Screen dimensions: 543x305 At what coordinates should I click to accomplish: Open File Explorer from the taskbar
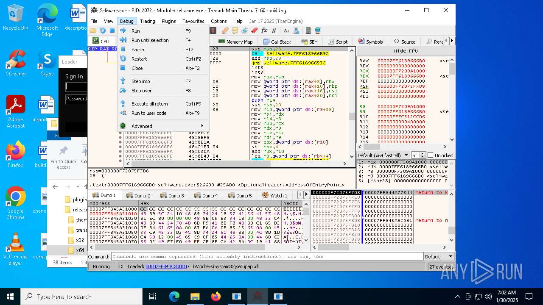[195, 297]
